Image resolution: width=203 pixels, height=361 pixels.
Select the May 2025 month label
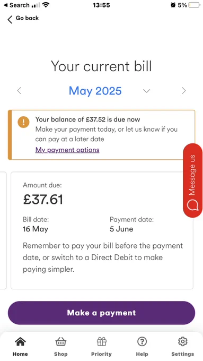tap(95, 91)
